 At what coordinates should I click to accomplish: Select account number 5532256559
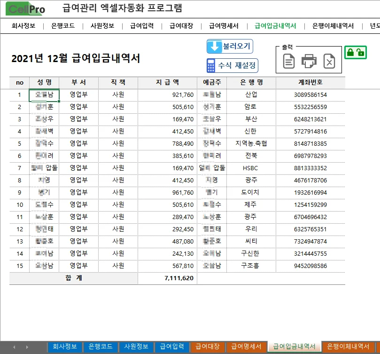pyautogui.click(x=310, y=107)
